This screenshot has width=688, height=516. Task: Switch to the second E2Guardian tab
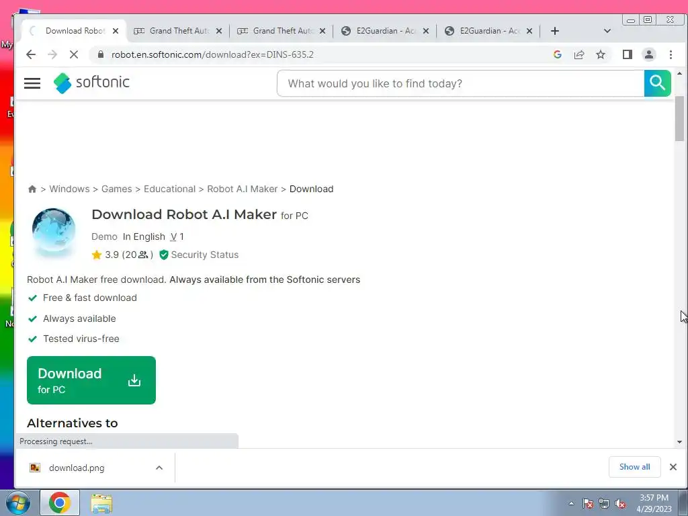[x=488, y=31]
